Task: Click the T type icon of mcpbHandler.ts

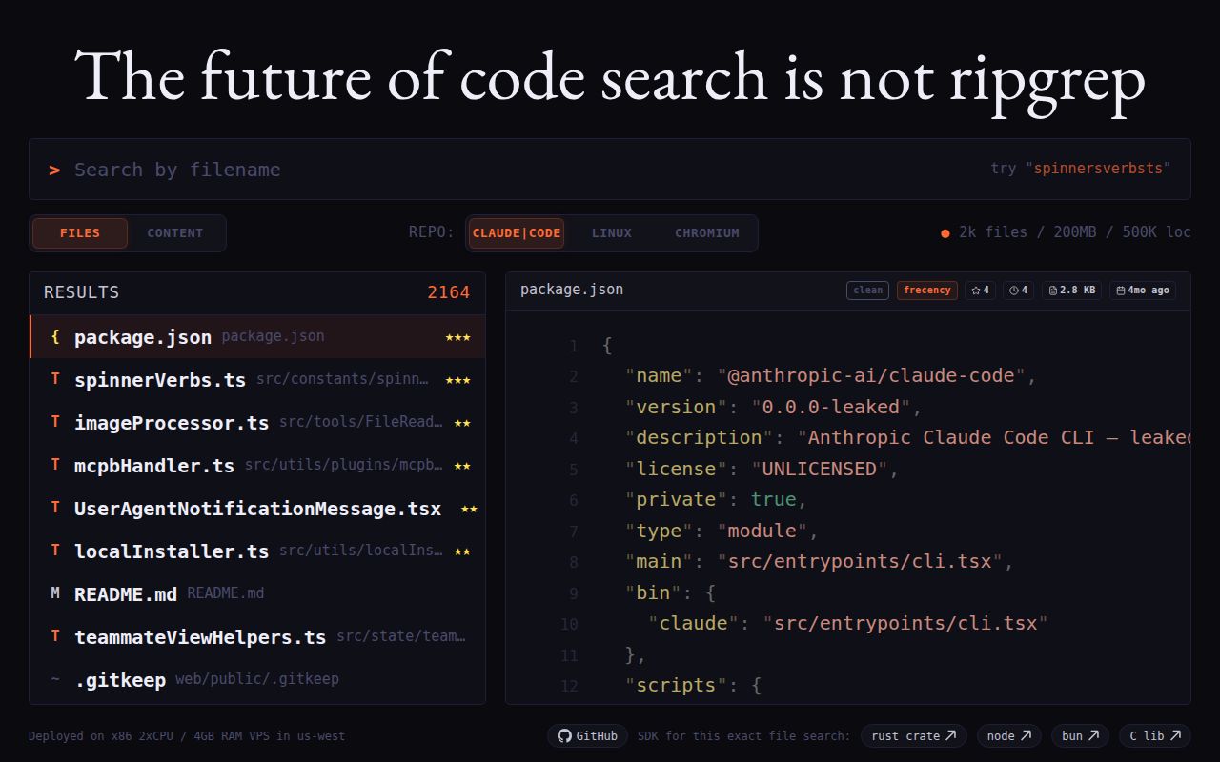Action: pos(55,465)
